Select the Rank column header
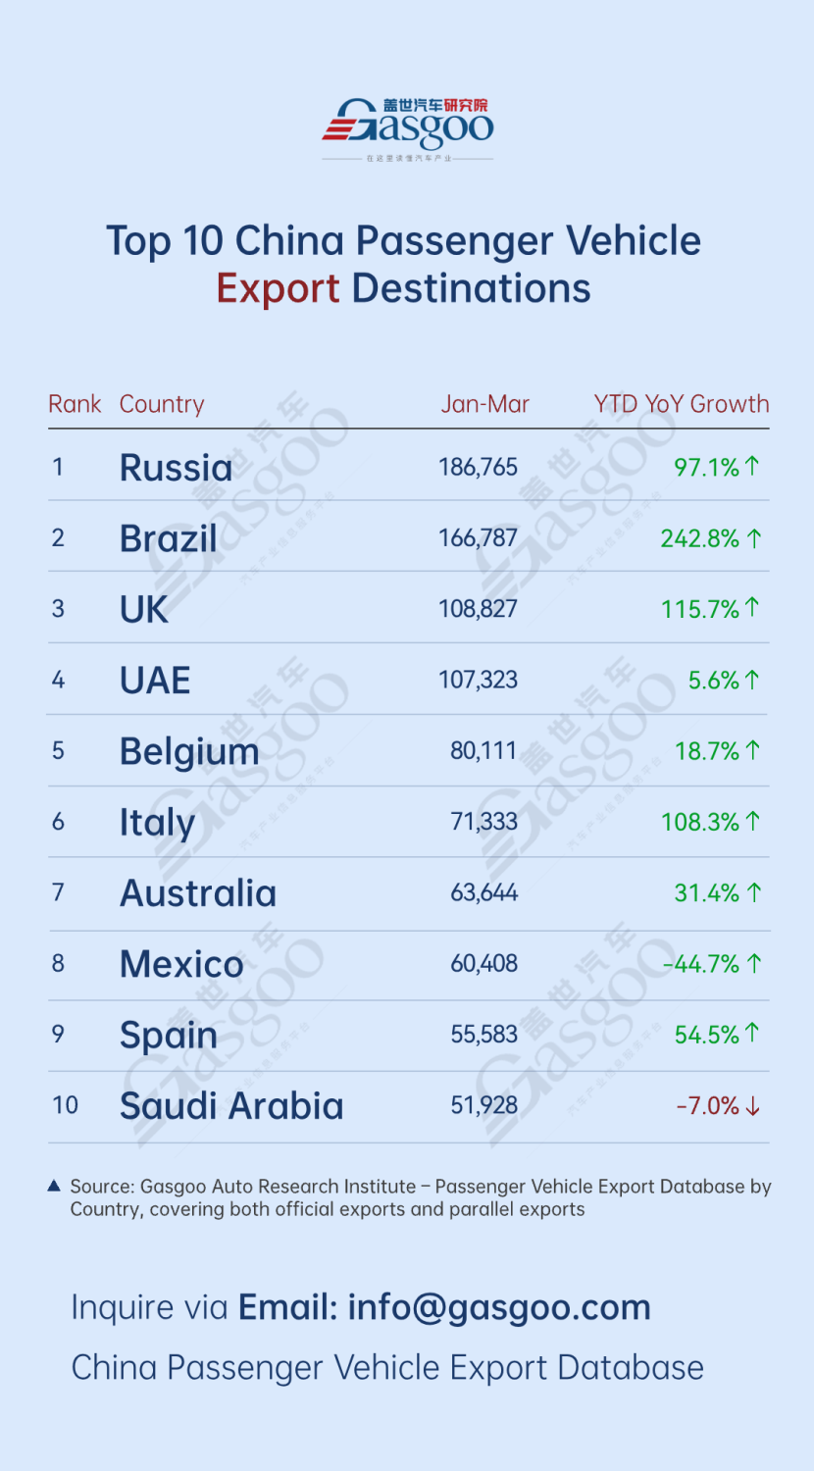The image size is (814, 1471). 75,404
